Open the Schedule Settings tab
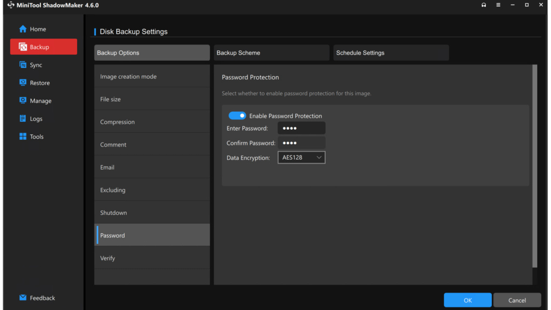Viewport: 551px width, 310px height. click(391, 53)
